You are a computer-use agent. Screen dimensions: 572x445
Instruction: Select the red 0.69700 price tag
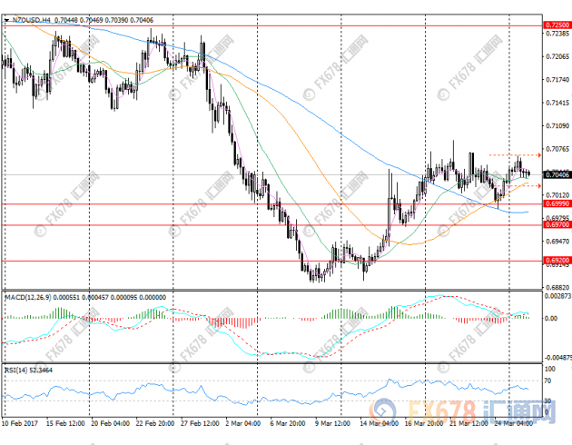click(555, 224)
